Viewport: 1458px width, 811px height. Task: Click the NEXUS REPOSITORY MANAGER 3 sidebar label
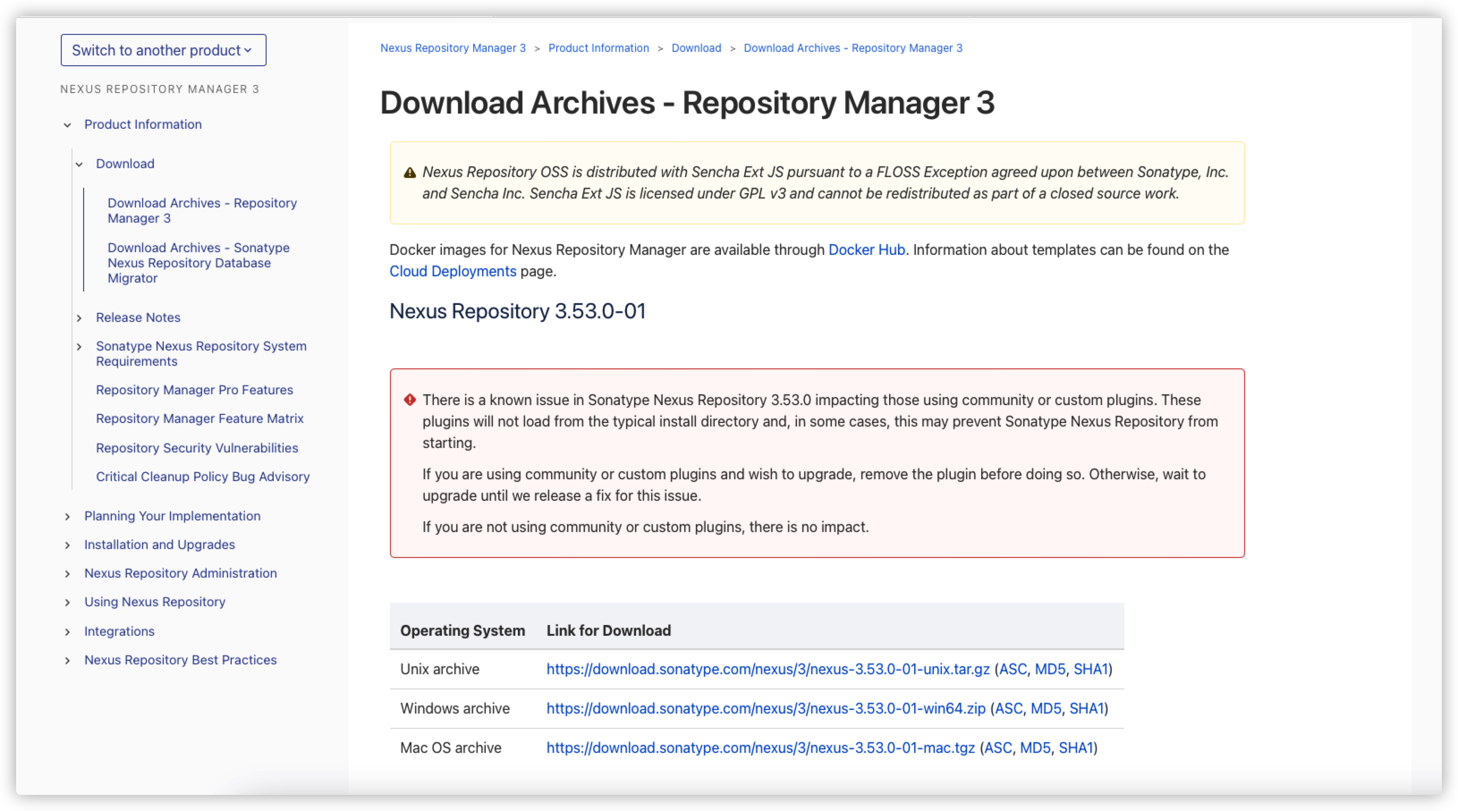pos(160,89)
